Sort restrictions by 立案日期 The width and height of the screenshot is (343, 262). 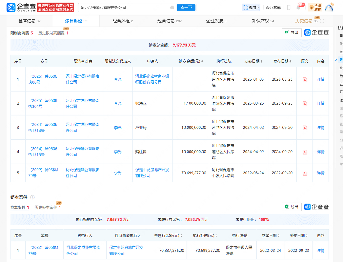(x=254, y=61)
